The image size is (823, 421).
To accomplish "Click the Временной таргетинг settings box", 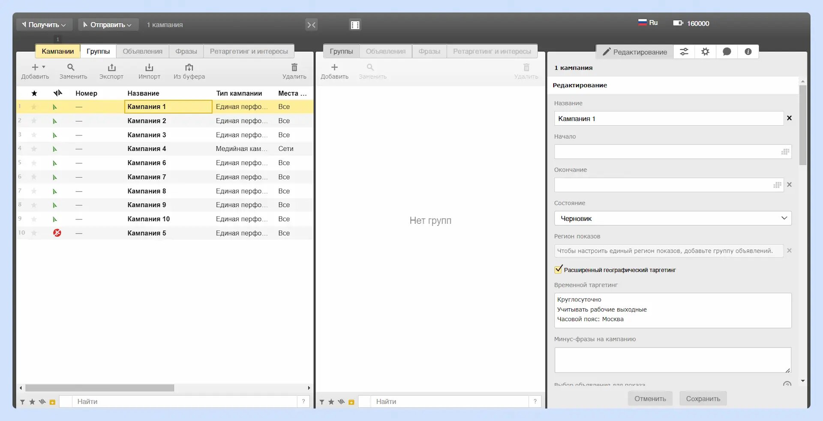I will coord(673,310).
